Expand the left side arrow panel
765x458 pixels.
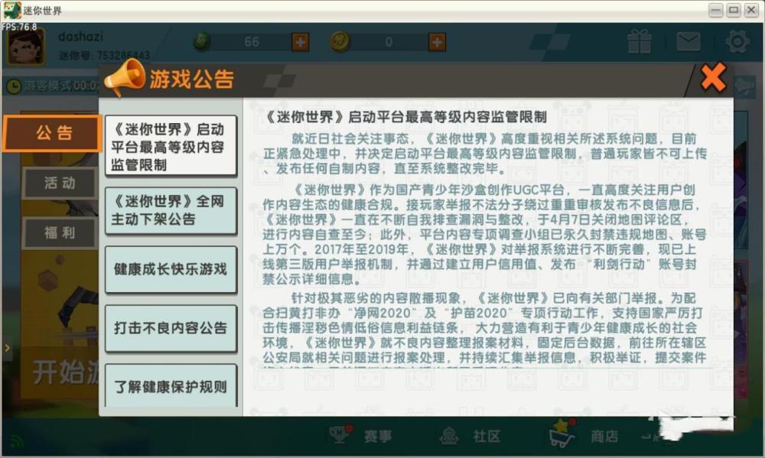(7, 348)
